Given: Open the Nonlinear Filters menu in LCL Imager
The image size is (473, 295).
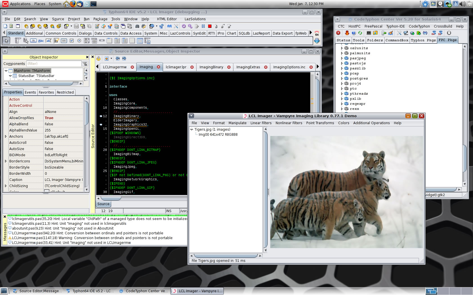Looking at the screenshot, I should (289, 123).
